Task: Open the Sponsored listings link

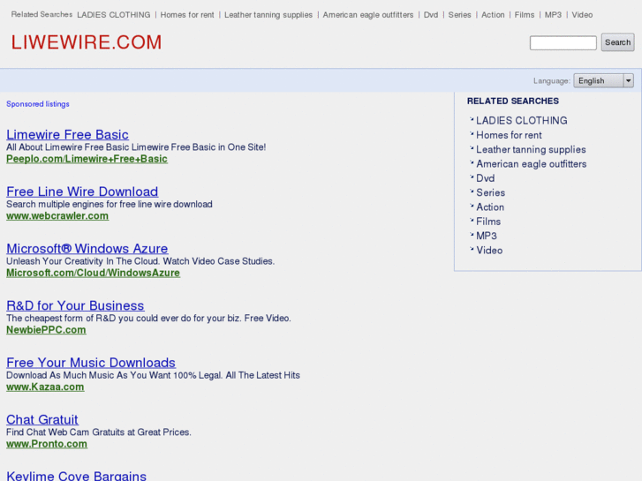Action: (38, 104)
